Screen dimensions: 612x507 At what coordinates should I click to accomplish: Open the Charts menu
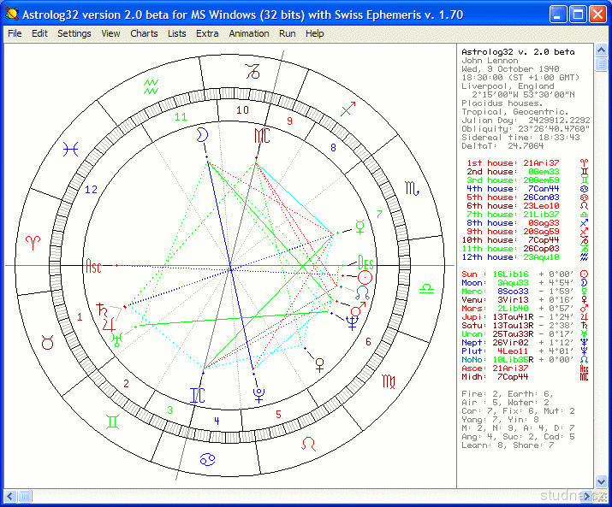(144, 33)
